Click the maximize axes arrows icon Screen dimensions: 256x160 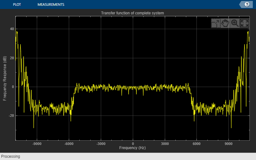[244, 23]
